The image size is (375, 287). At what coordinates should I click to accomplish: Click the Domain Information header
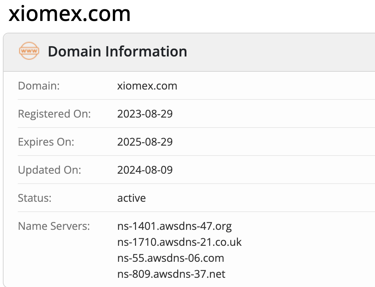click(x=118, y=52)
